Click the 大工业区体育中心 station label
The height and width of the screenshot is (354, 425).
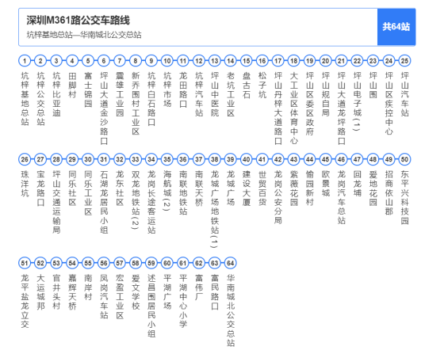tap(294, 108)
